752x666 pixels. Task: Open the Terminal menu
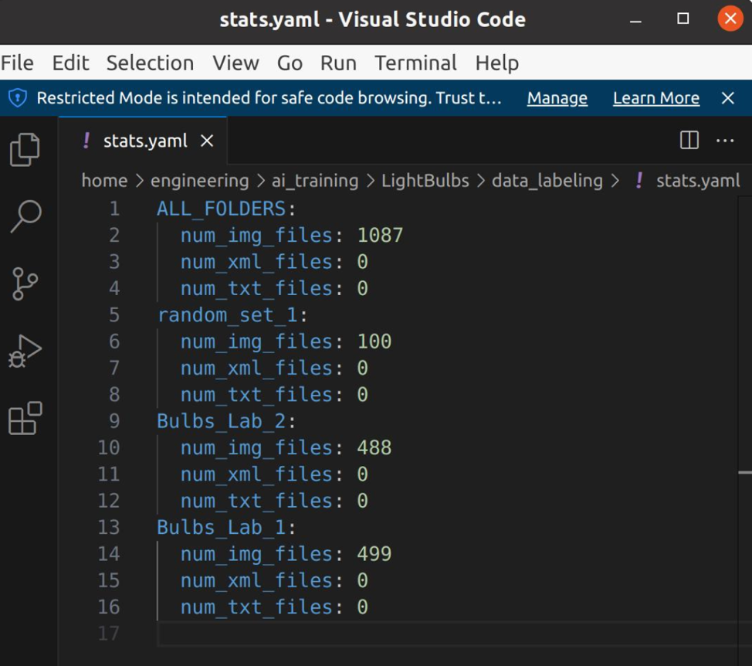pyautogui.click(x=415, y=63)
